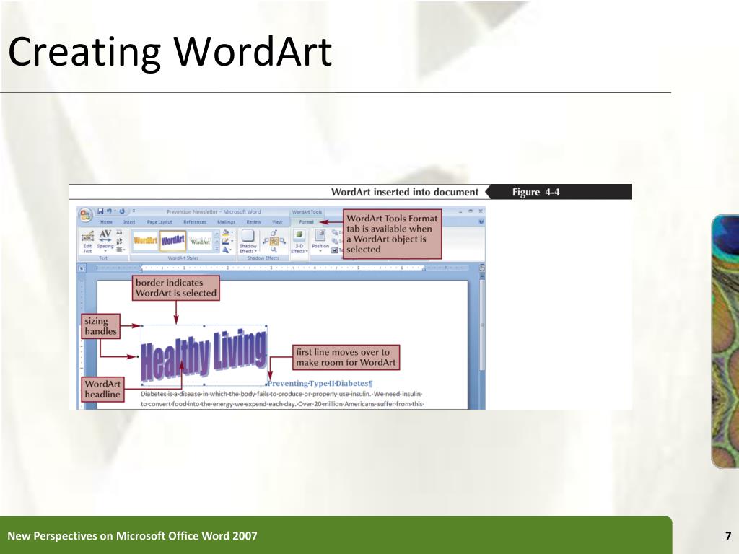Click the round Office Button
Screen dimensions: 739x554
[85, 215]
